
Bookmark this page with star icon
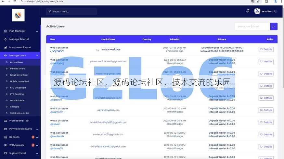258,1
